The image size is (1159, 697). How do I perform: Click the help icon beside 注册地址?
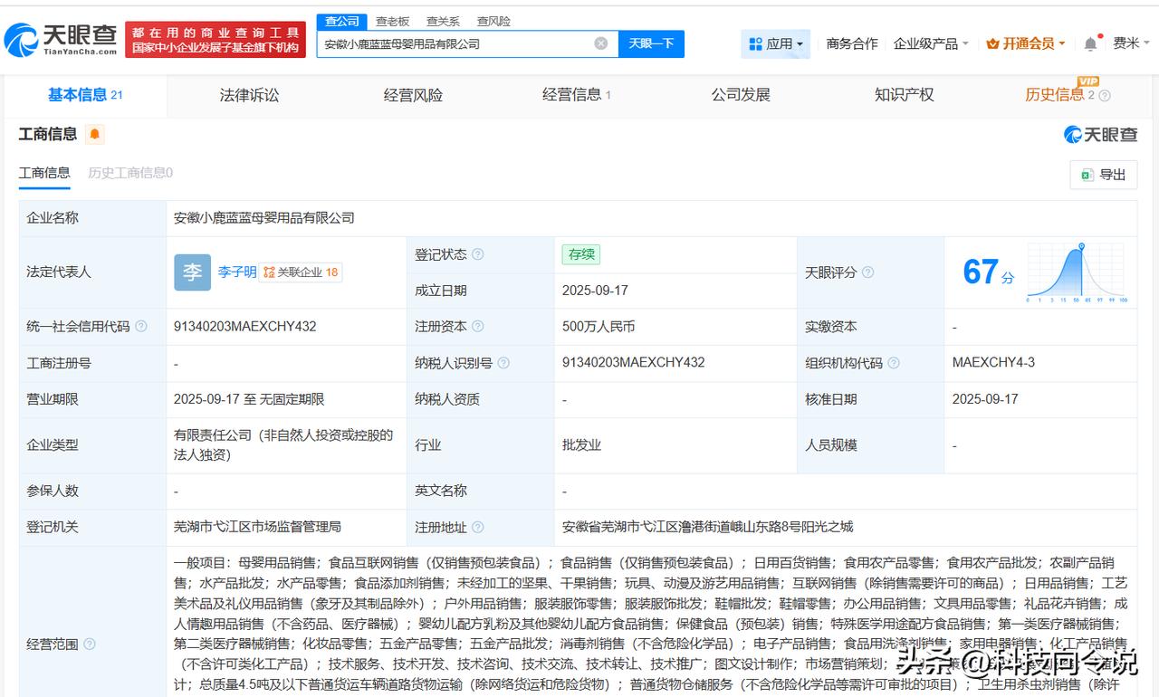(478, 527)
